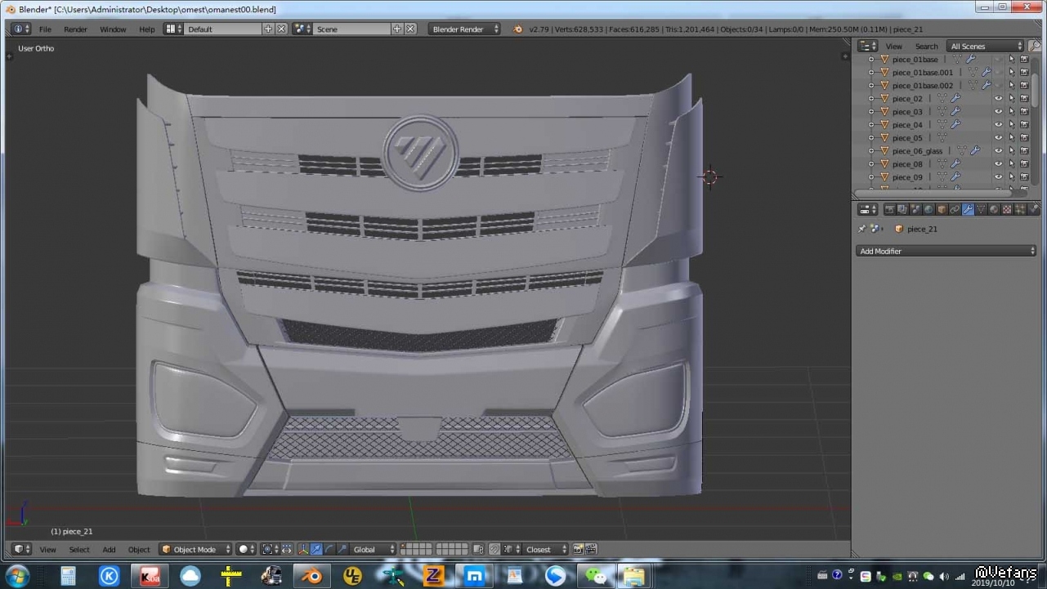Open the Modifiers wrench tab in Properties

(x=968, y=210)
